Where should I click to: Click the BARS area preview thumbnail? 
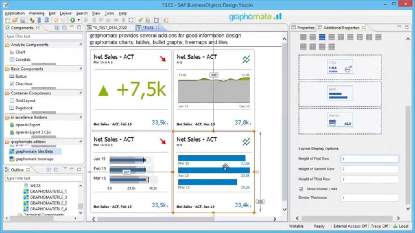point(340,93)
